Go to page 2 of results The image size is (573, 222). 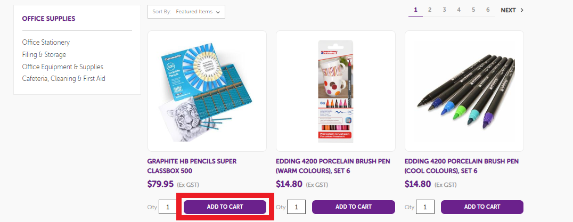[430, 10]
